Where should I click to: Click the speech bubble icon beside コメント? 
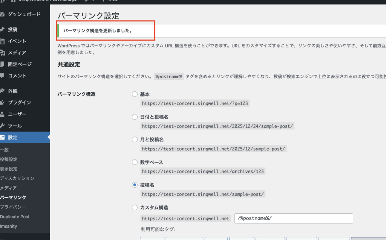2,76
